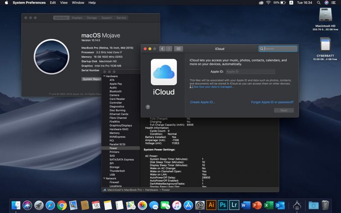Open Finder from the Dock

click(16, 205)
